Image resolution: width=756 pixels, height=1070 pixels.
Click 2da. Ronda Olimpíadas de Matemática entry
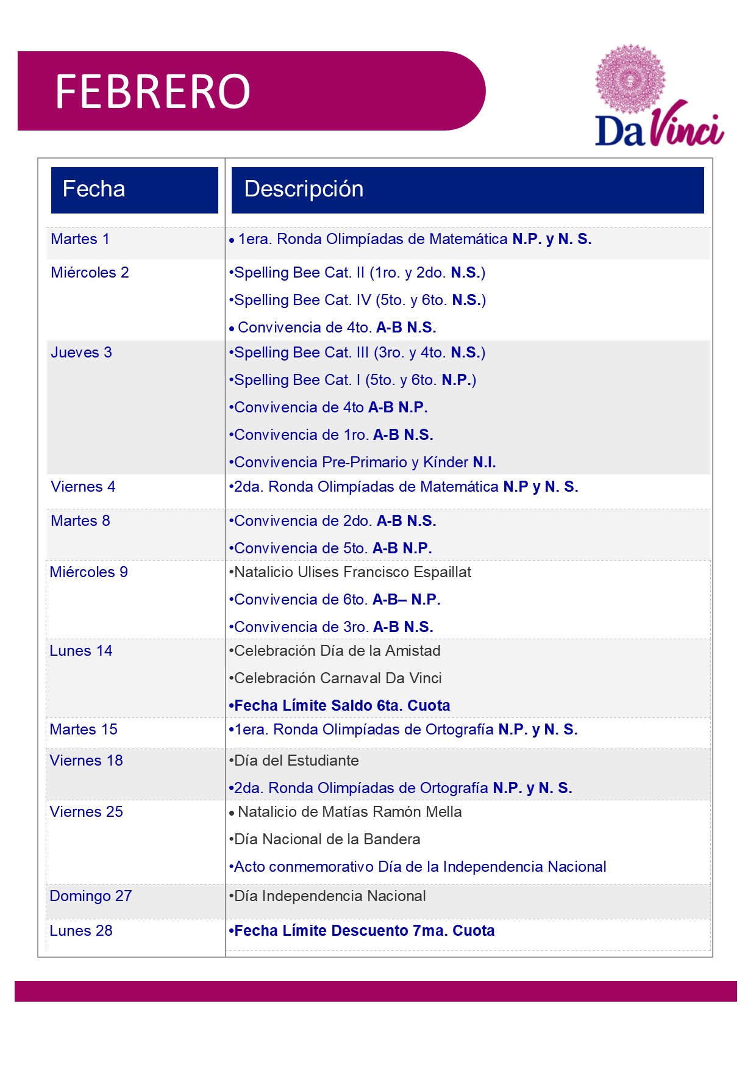point(404,487)
